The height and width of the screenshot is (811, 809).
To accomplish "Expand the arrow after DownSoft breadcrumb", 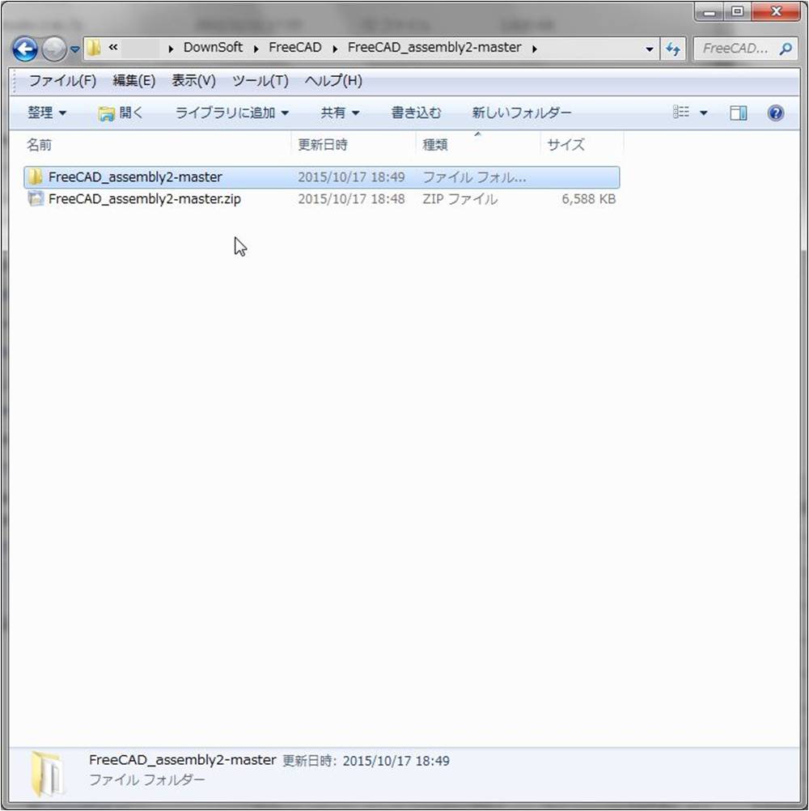I will tap(256, 49).
